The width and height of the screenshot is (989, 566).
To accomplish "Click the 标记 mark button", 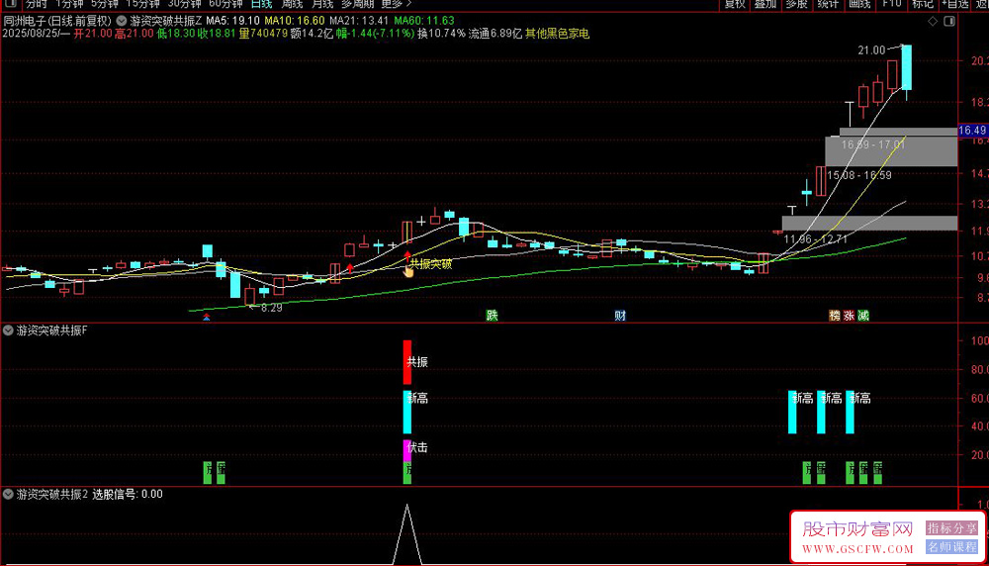I will click(x=922, y=4).
